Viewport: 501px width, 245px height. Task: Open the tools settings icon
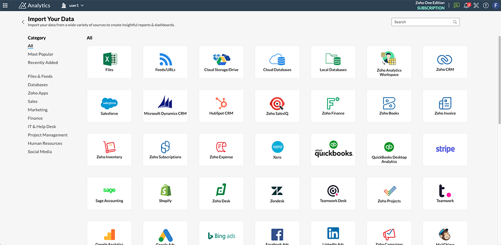click(476, 5)
